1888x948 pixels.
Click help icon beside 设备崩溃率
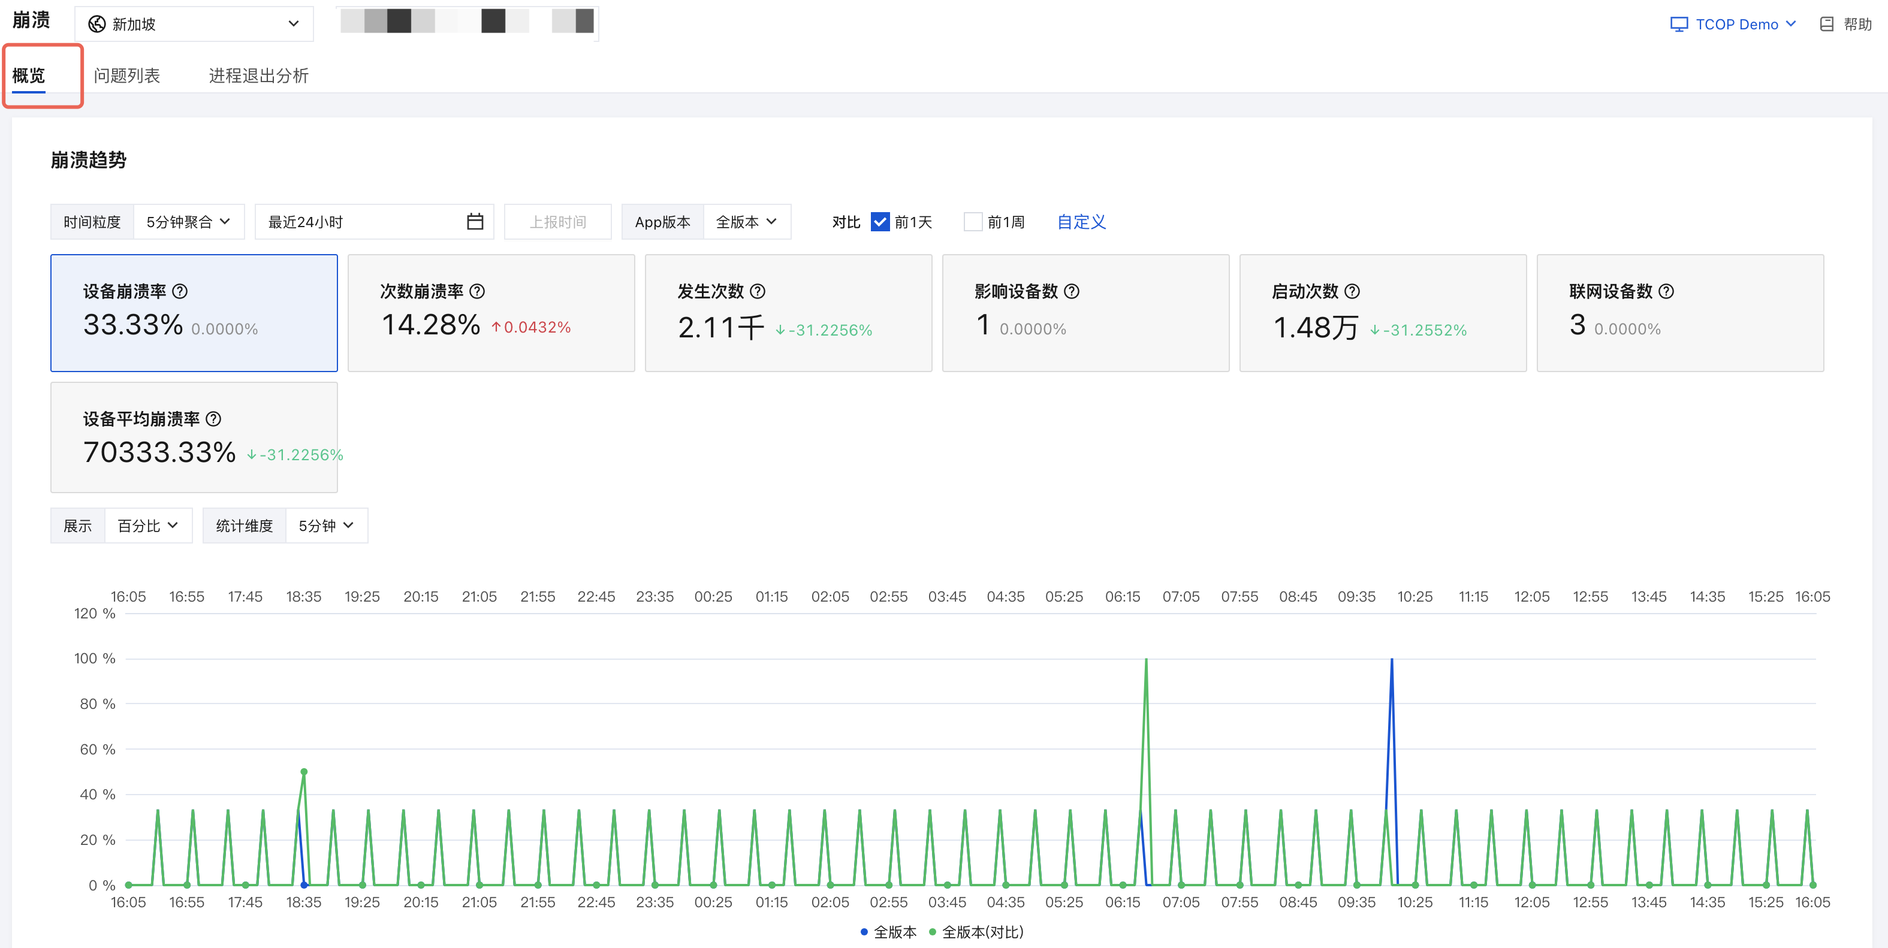tap(180, 292)
